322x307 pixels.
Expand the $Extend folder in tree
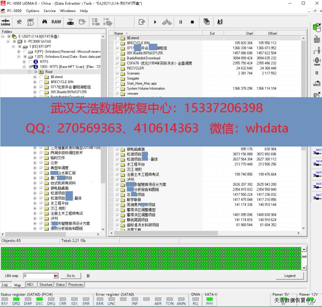(x=35, y=77)
